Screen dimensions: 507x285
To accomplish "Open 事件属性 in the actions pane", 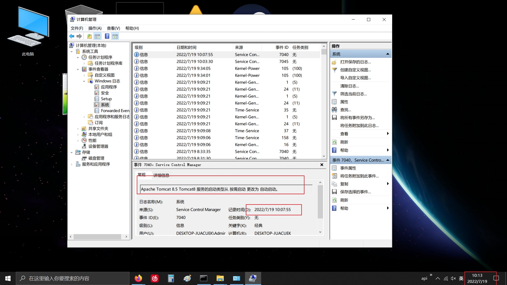I will coord(348,168).
